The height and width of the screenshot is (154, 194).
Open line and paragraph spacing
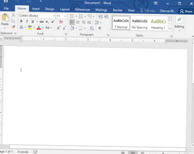[x=97, y=22]
